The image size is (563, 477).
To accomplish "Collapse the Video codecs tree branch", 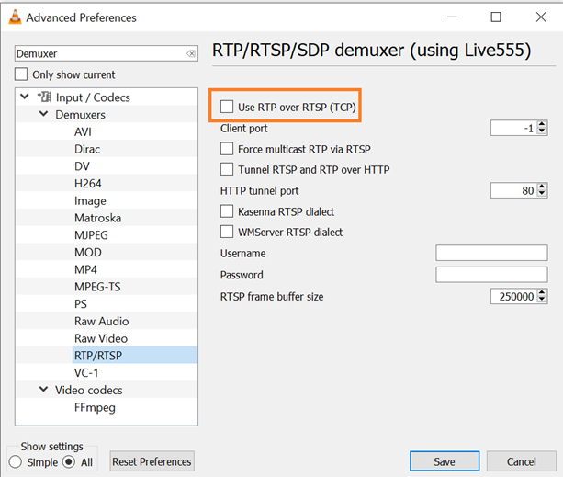I will pos(43,390).
